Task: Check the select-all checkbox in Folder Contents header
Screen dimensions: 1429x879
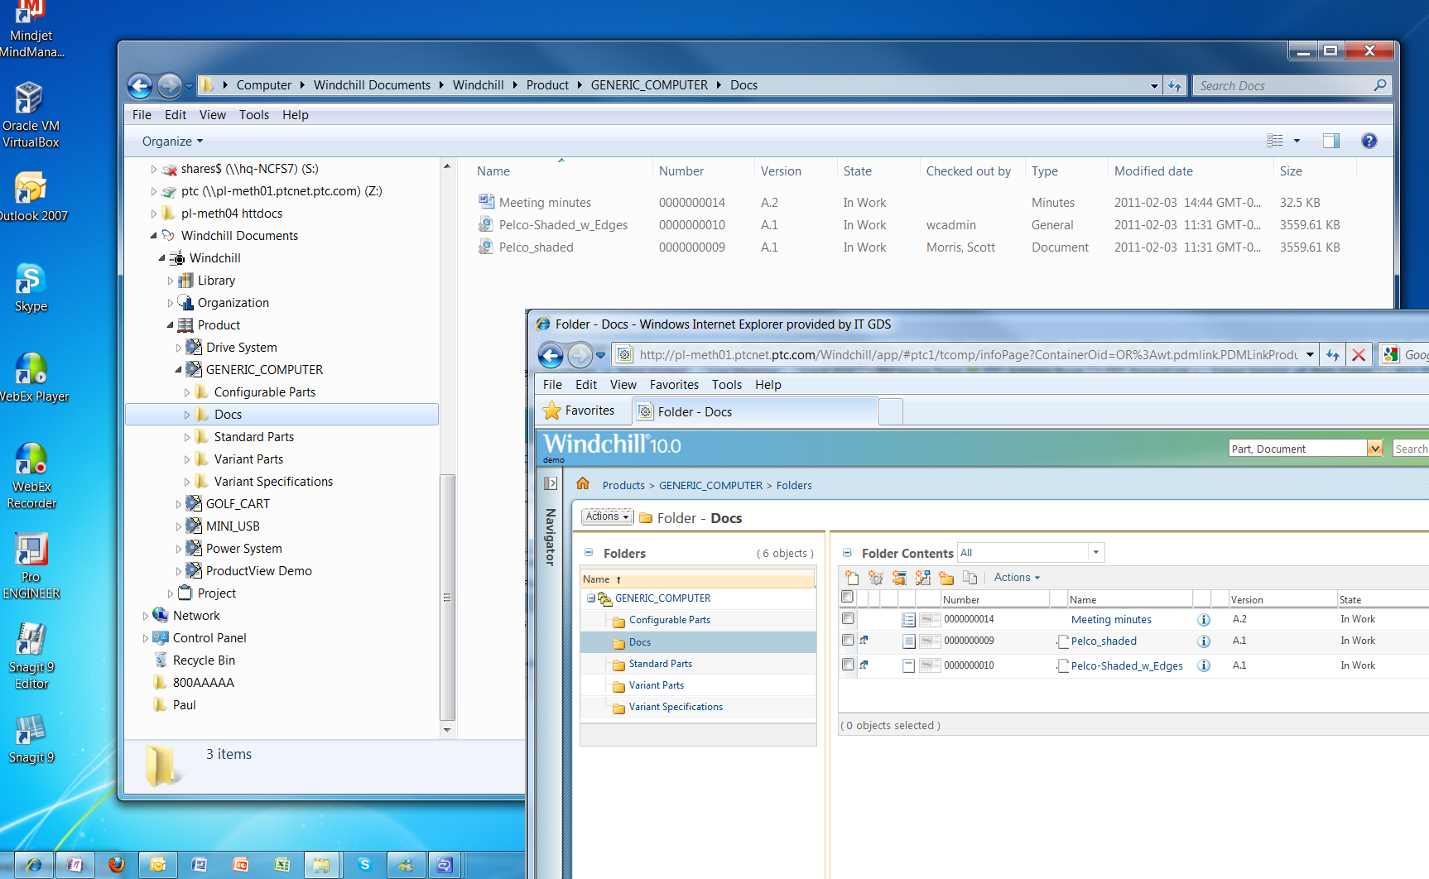Action: click(x=847, y=597)
